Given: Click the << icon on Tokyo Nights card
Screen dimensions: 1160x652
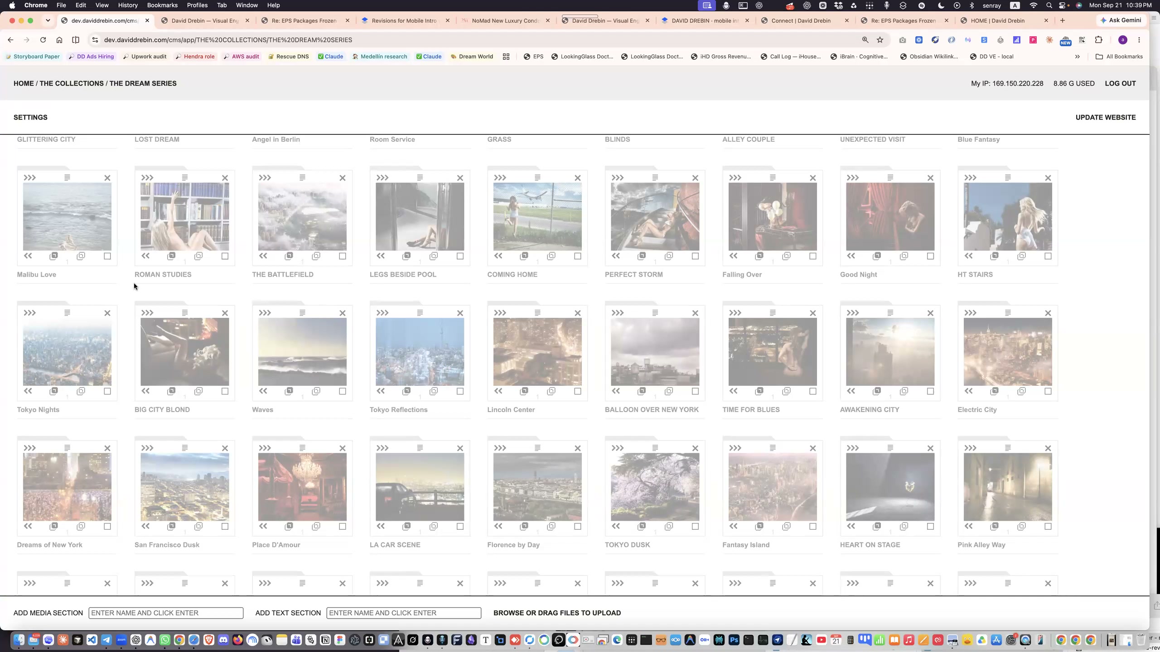Looking at the screenshot, I should [28, 391].
